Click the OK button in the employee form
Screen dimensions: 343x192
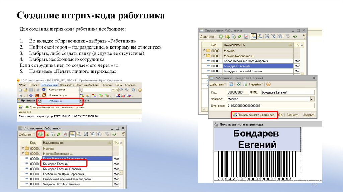(281, 115)
